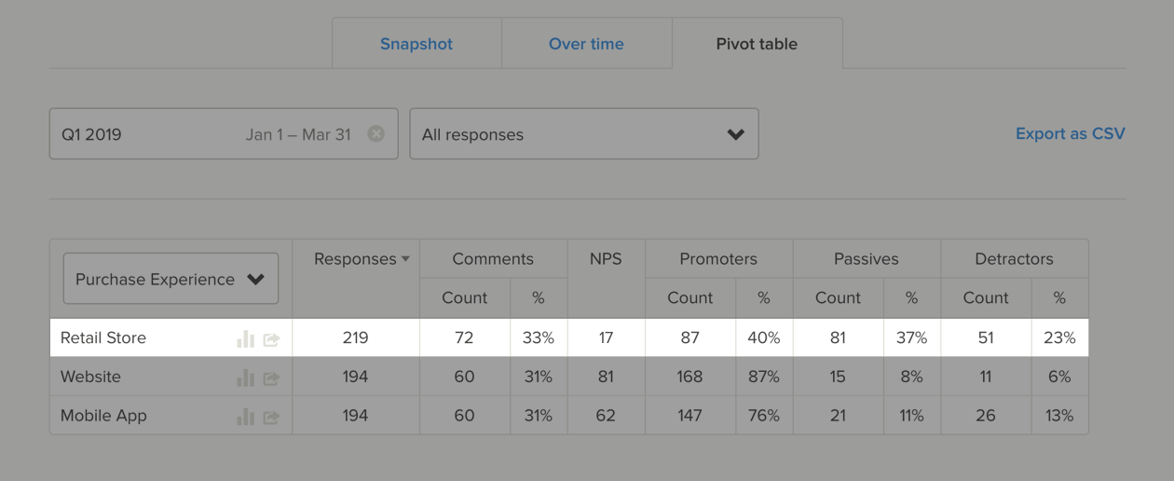1174x481 pixels.
Task: Click Export as CSV link
Action: [1071, 133]
